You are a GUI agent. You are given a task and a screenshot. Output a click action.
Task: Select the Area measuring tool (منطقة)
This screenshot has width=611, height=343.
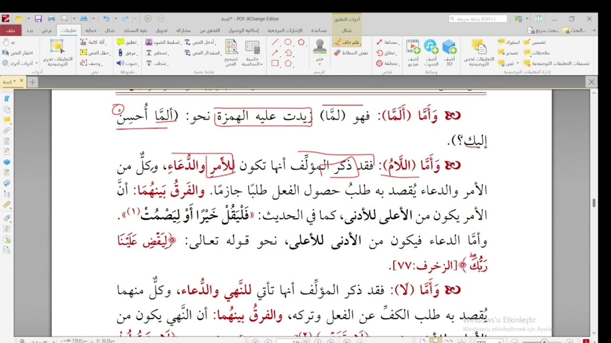[387, 63]
